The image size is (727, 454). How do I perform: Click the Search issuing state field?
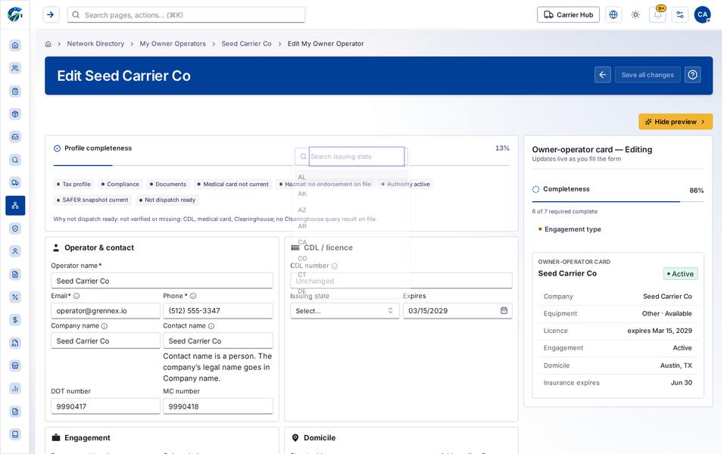[357, 157]
